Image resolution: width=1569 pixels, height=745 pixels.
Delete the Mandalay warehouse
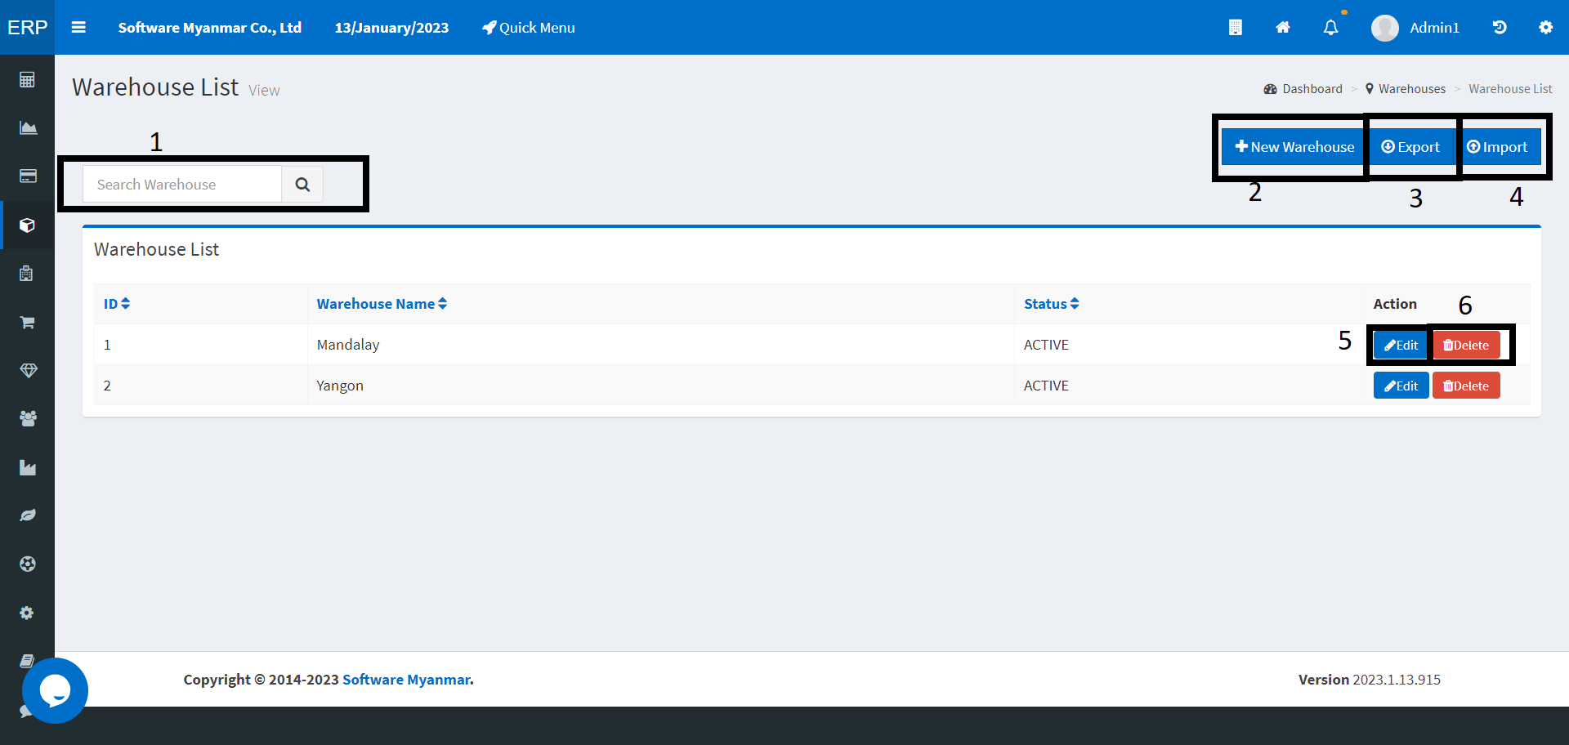(1466, 345)
